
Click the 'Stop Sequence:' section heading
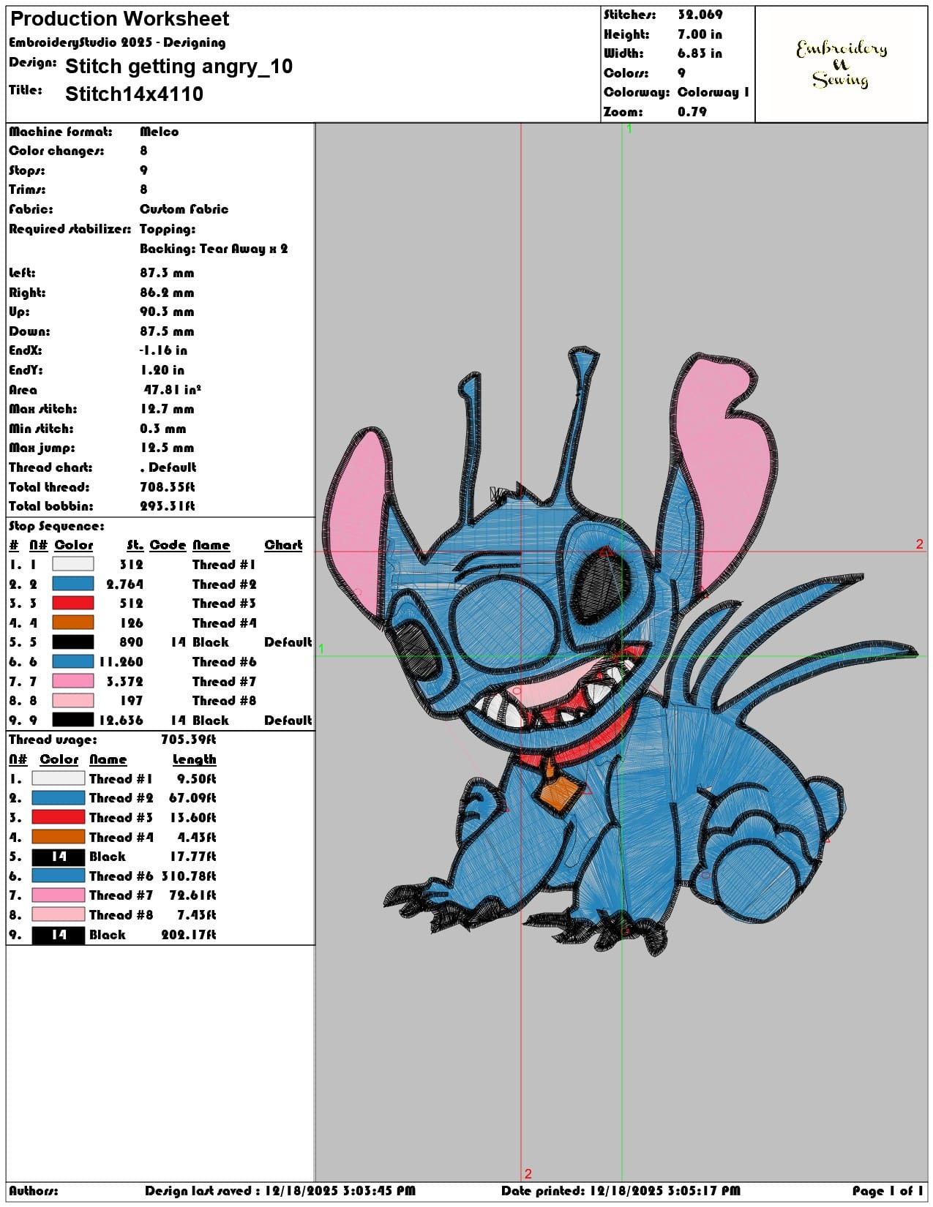click(x=56, y=526)
